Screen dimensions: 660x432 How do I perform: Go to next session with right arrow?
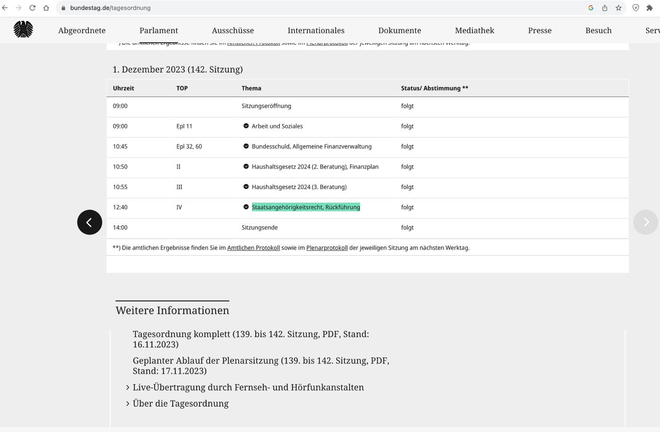pyautogui.click(x=646, y=222)
